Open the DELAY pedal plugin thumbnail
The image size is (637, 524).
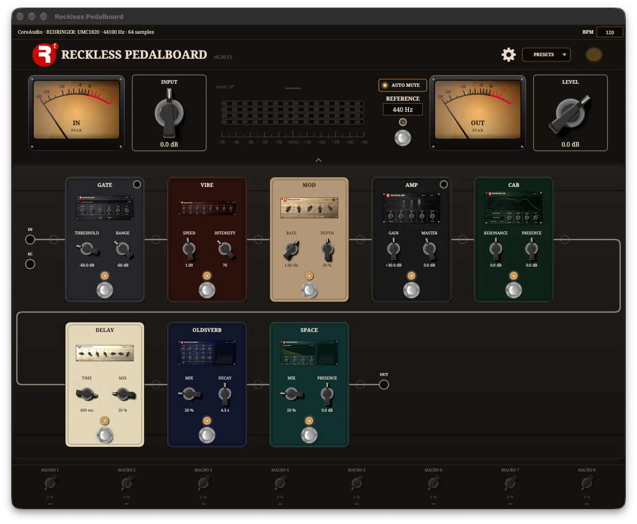point(105,353)
